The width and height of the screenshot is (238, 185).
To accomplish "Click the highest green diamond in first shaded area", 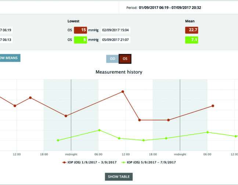I will [99, 130].
